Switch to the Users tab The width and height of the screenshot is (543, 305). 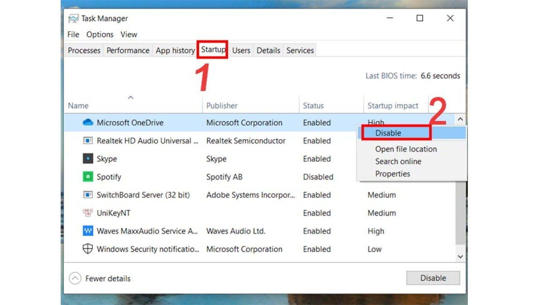pyautogui.click(x=241, y=51)
